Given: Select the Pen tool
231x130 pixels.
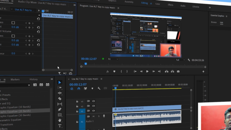Looking at the screenshot, I should (60, 109).
